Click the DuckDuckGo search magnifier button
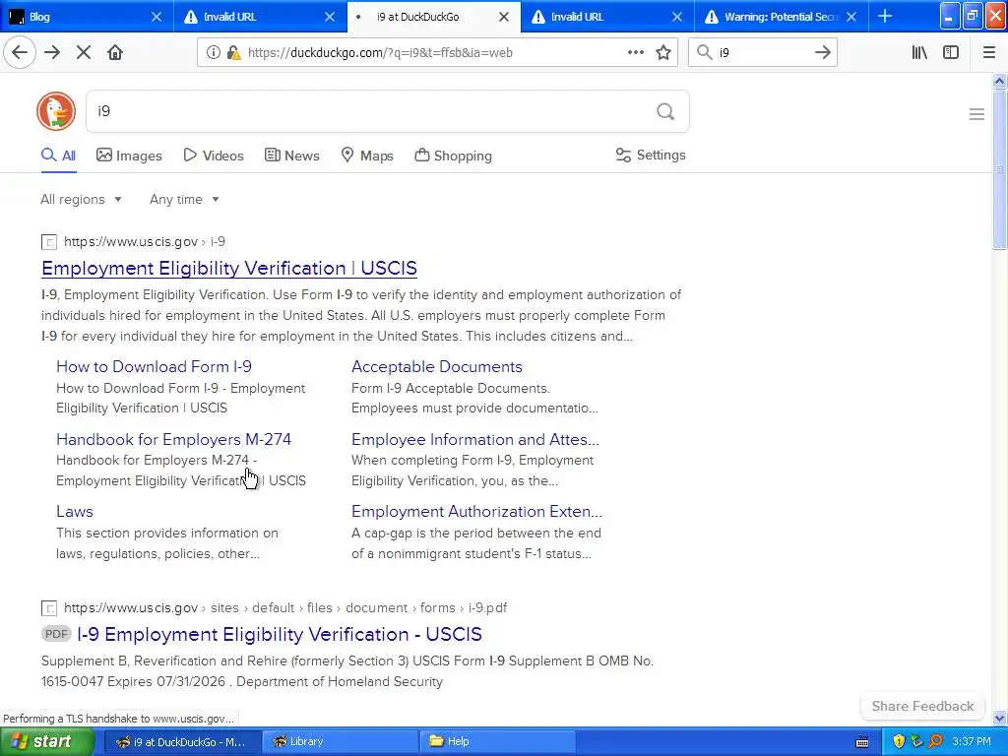 click(x=665, y=112)
